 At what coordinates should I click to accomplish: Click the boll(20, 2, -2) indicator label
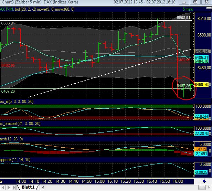(x=25, y=9)
